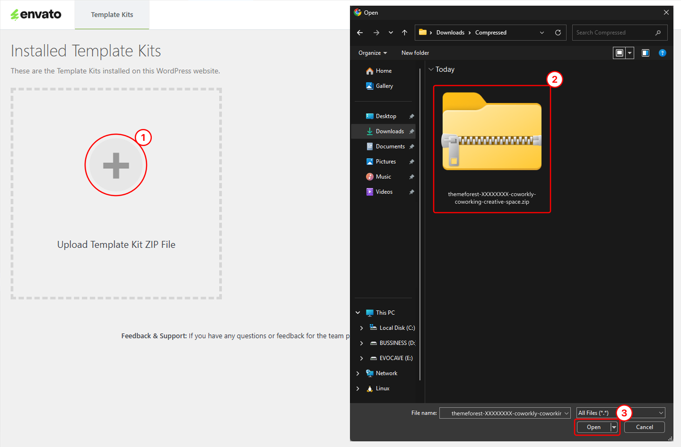The height and width of the screenshot is (447, 681).
Task: Select Downloads in the navigation pane
Action: tap(383, 131)
